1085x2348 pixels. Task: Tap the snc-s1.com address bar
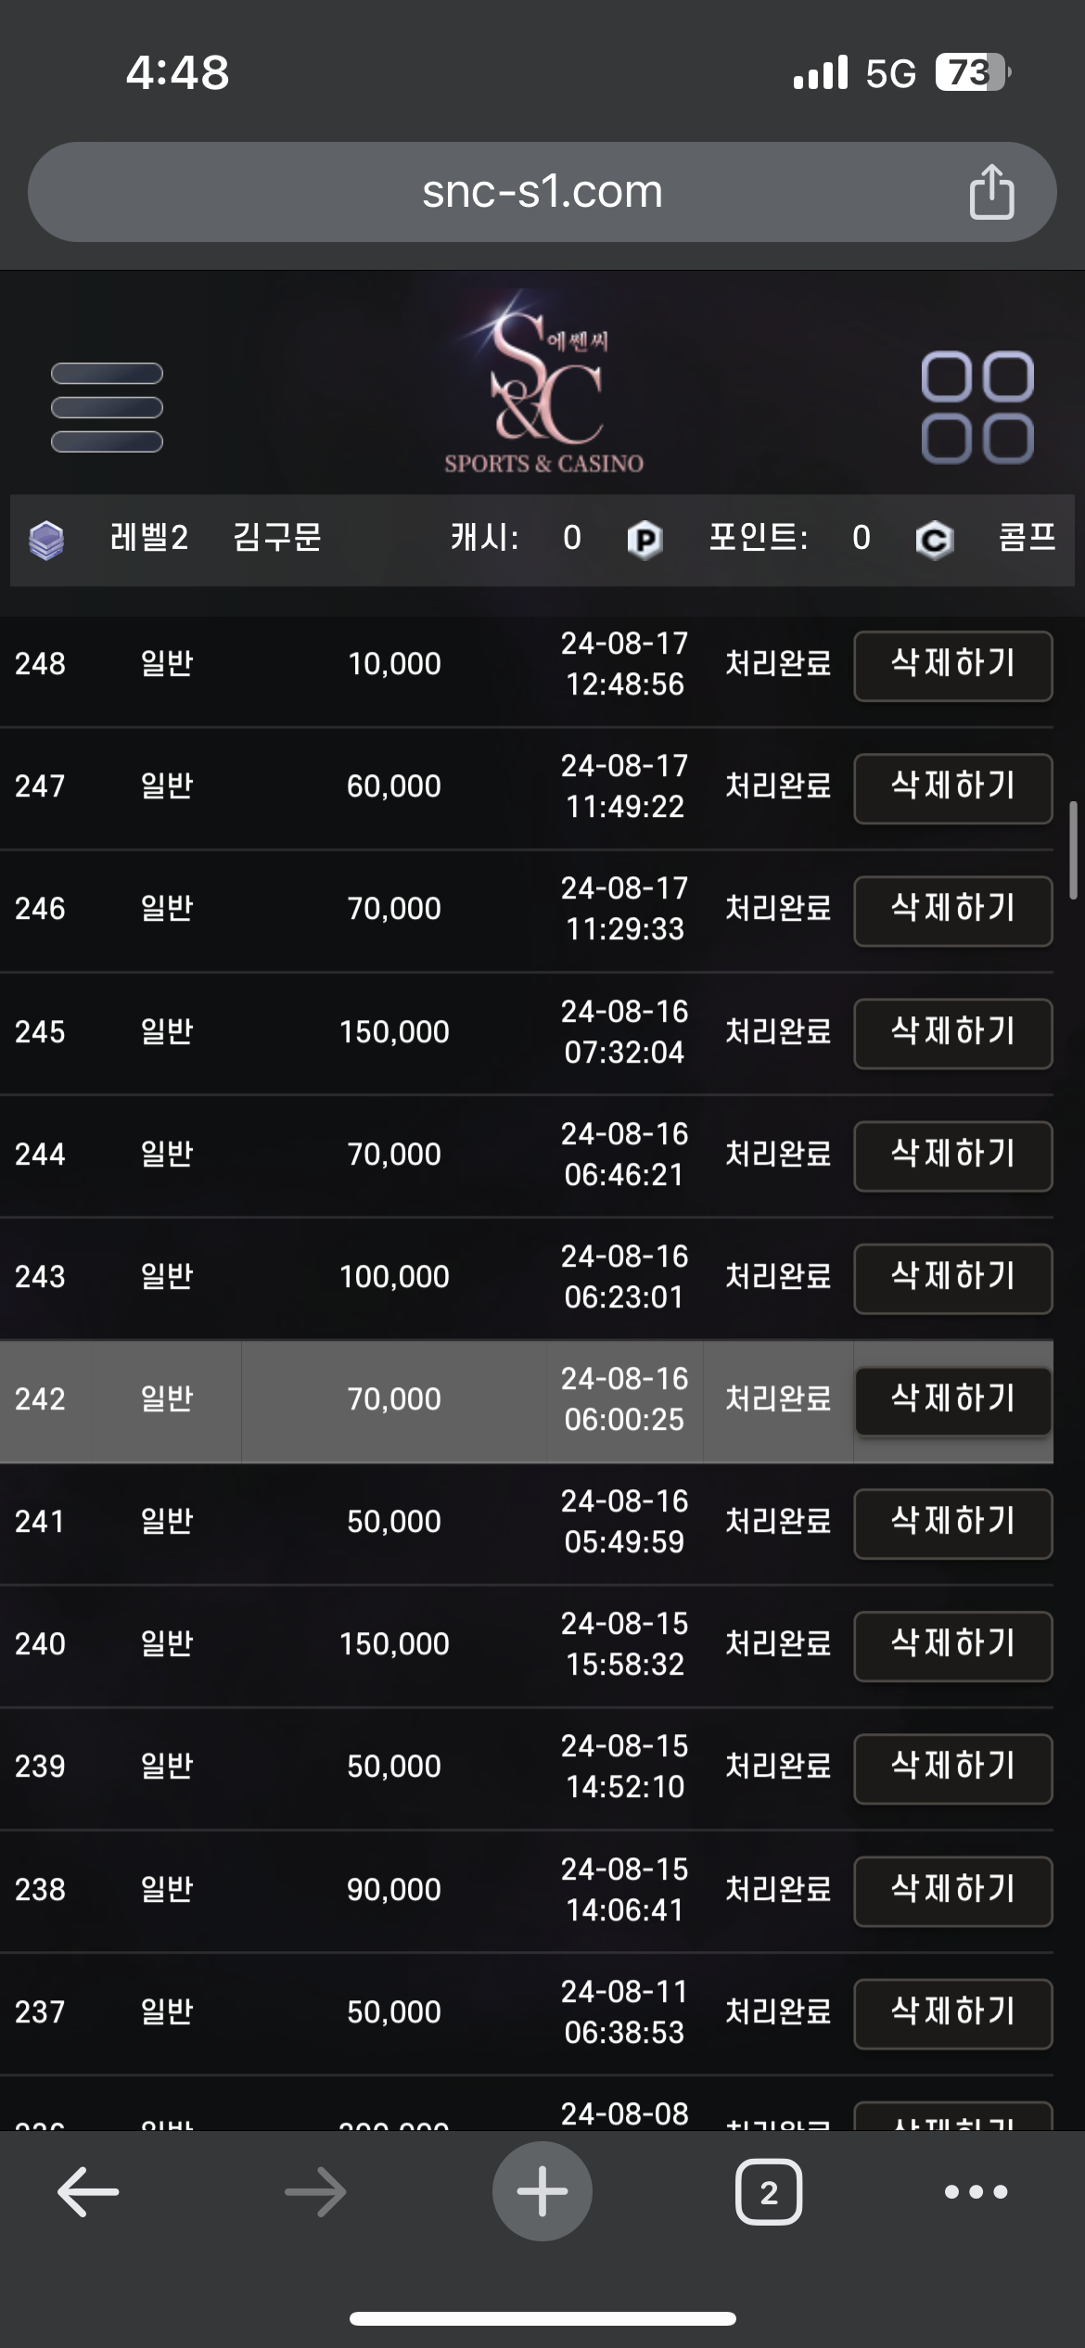point(542,192)
